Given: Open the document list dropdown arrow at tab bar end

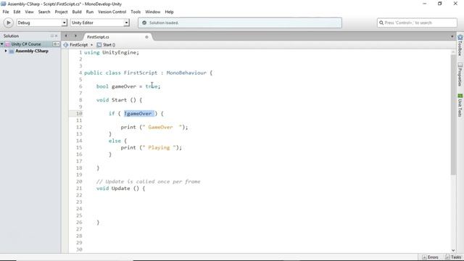Looking at the screenshot, I should coord(452,37).
